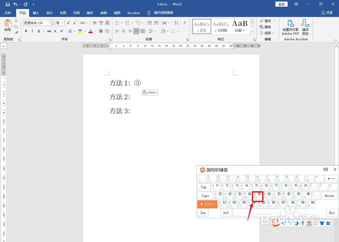Clear all formatting with the eraser icon
This screenshot has width=339, height=242.
95,23
